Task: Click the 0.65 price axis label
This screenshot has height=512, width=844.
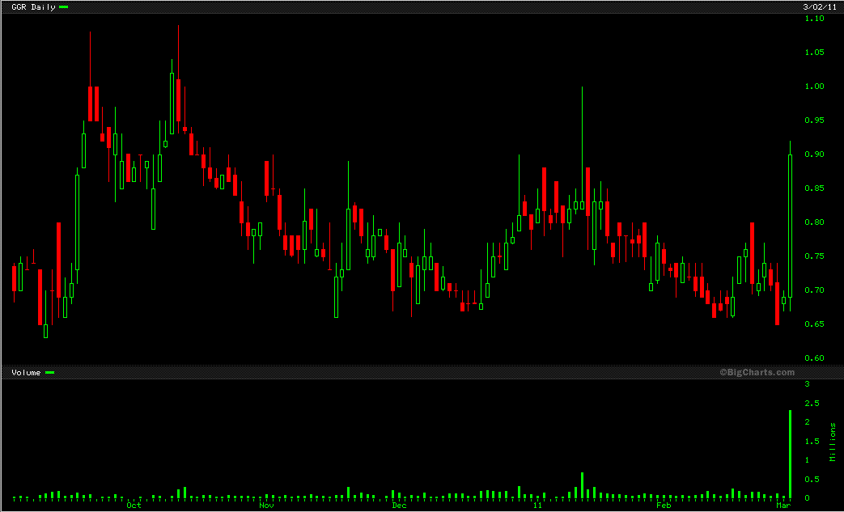Action: coord(814,324)
